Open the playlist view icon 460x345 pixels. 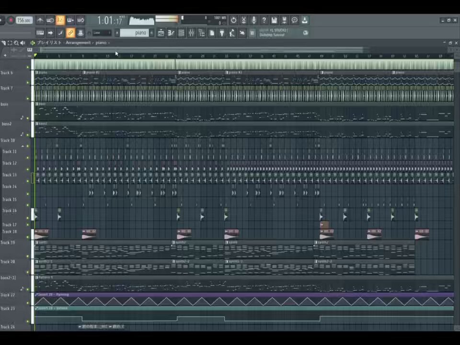pyautogui.click(x=161, y=33)
